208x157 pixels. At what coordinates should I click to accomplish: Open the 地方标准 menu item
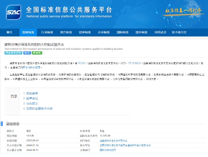tap(66, 32)
